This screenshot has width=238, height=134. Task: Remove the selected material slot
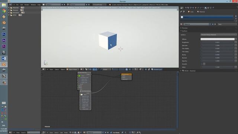click(x=236, y=19)
